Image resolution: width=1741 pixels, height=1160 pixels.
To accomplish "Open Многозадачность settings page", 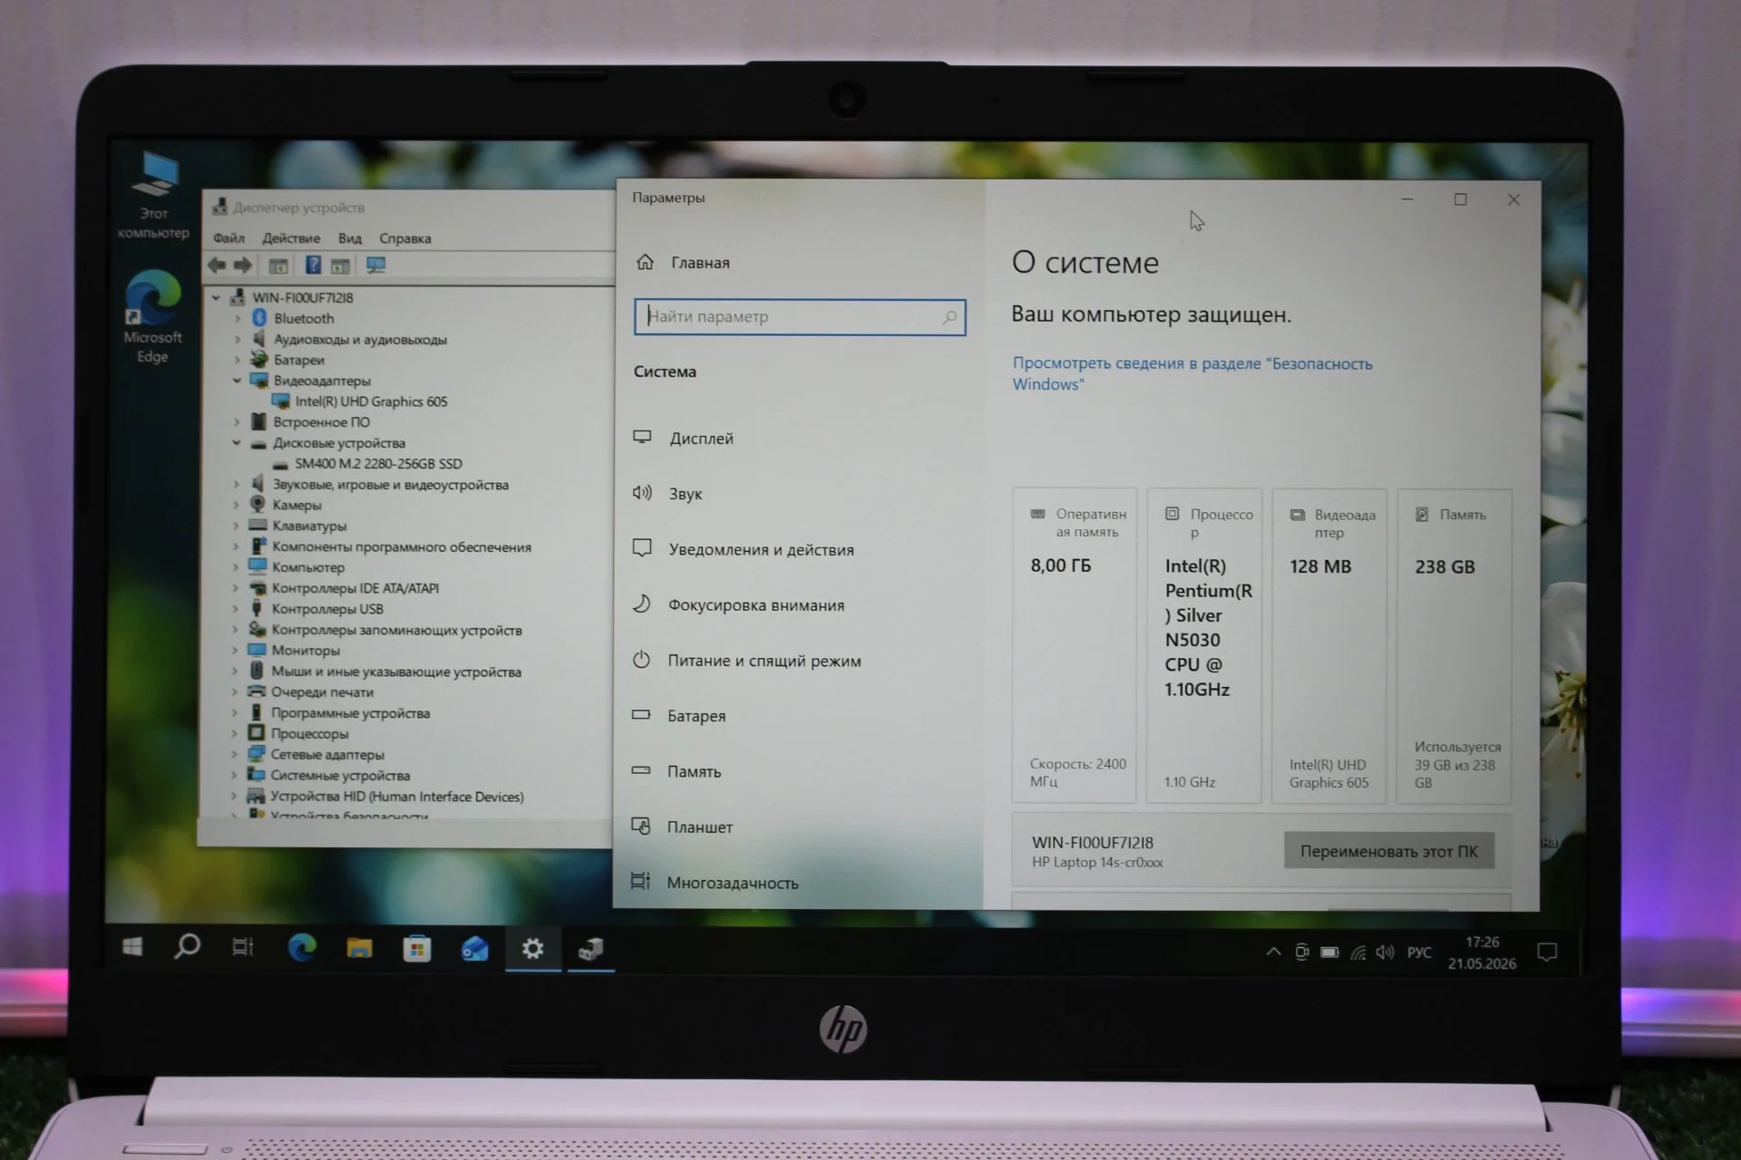I will tap(733, 883).
